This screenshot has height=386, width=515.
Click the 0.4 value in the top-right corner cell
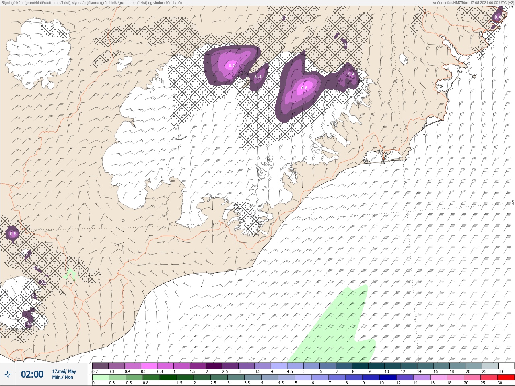coord(498,17)
